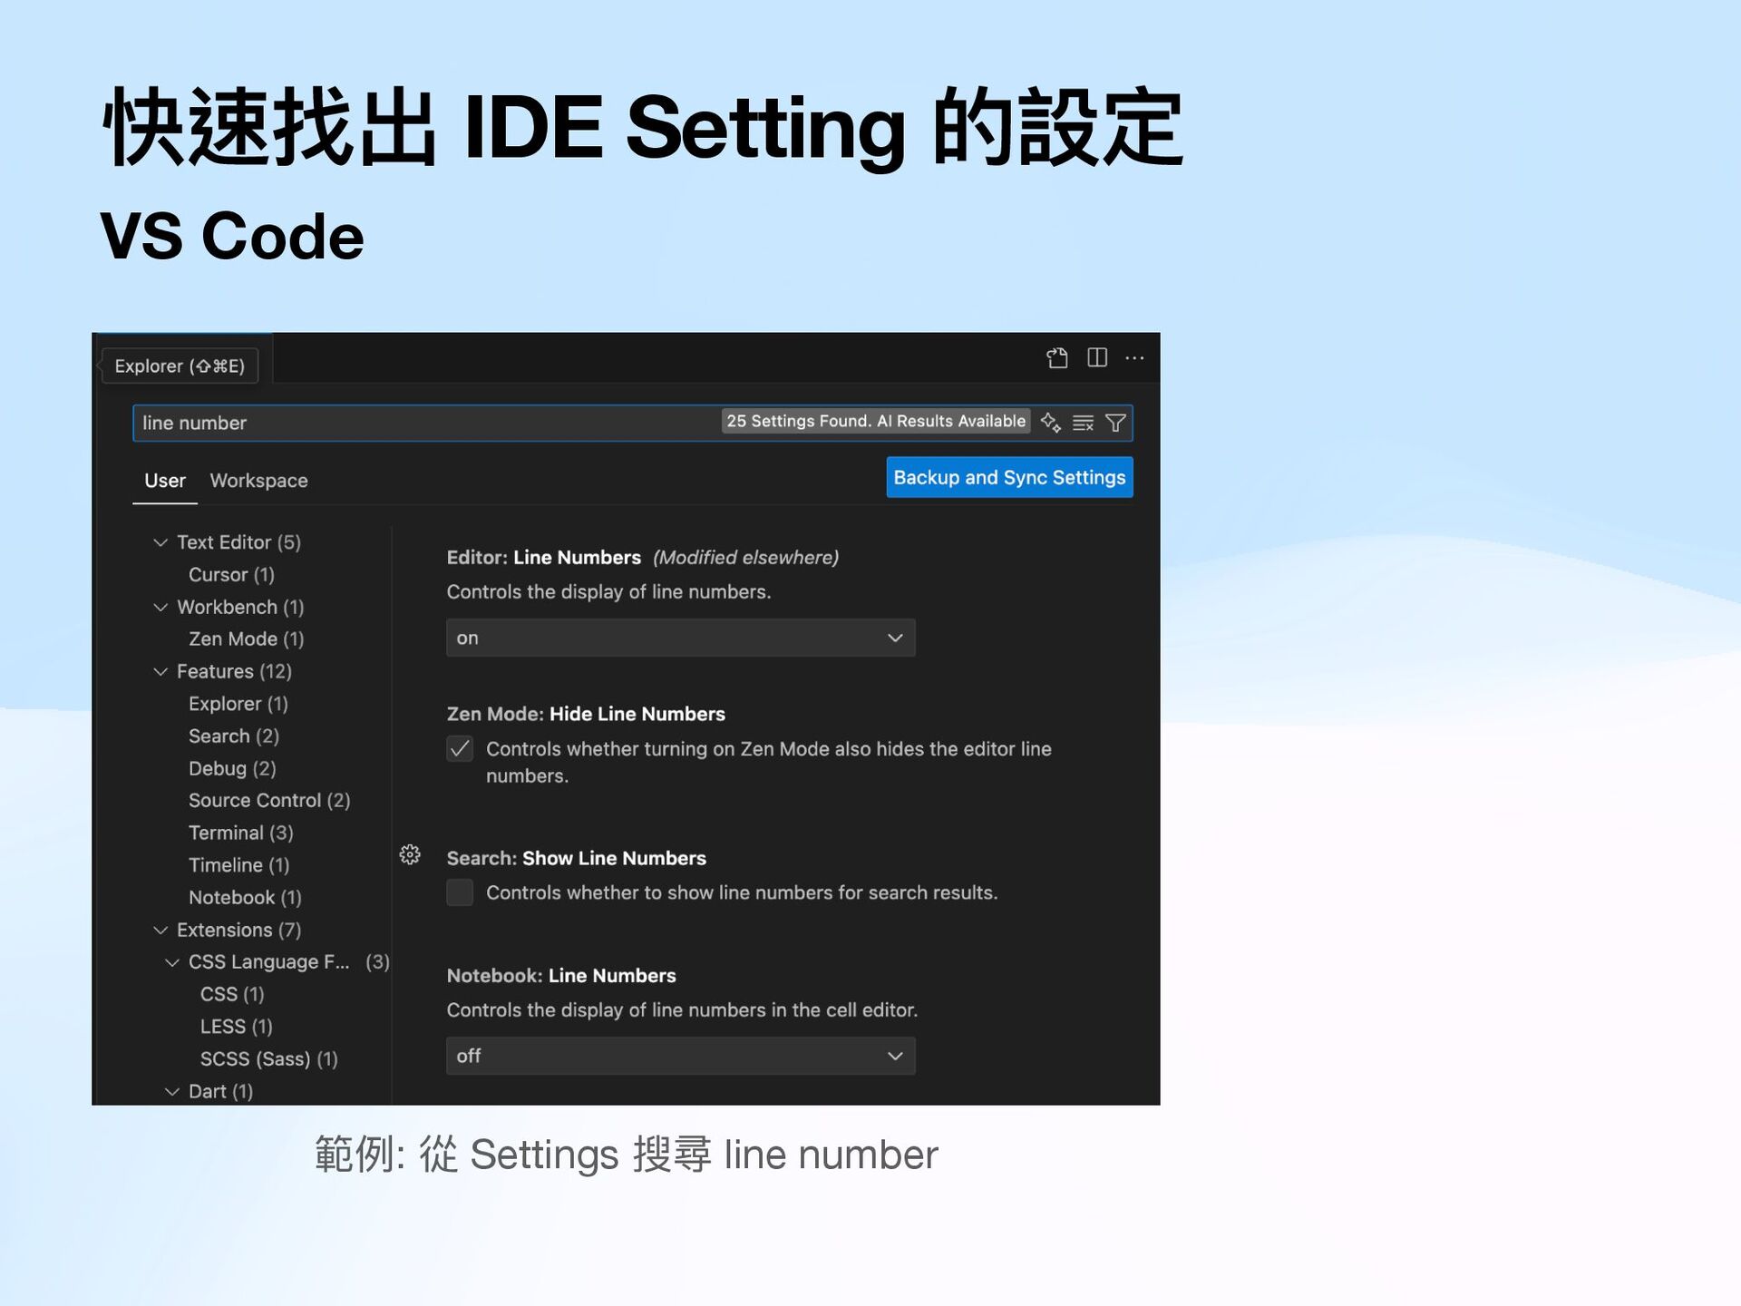Collapse CSS Language Features tree node

[x=172, y=962]
